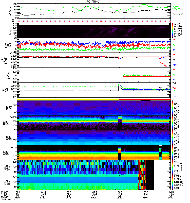Select the black Te parallel legend label
The width and height of the screenshot is (190, 203).
point(174,83)
